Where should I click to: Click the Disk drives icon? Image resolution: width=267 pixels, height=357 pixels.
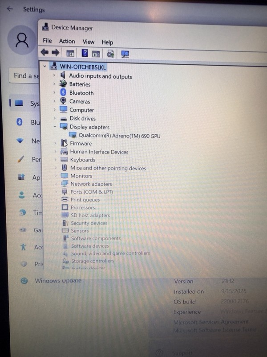(64, 119)
